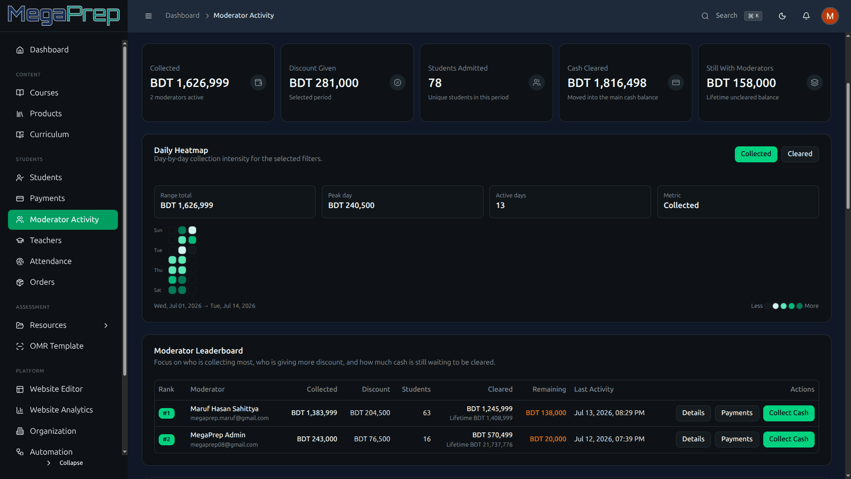Screen dimensions: 851x479
Task: Open Website Analytics page
Action: (x=63, y=410)
